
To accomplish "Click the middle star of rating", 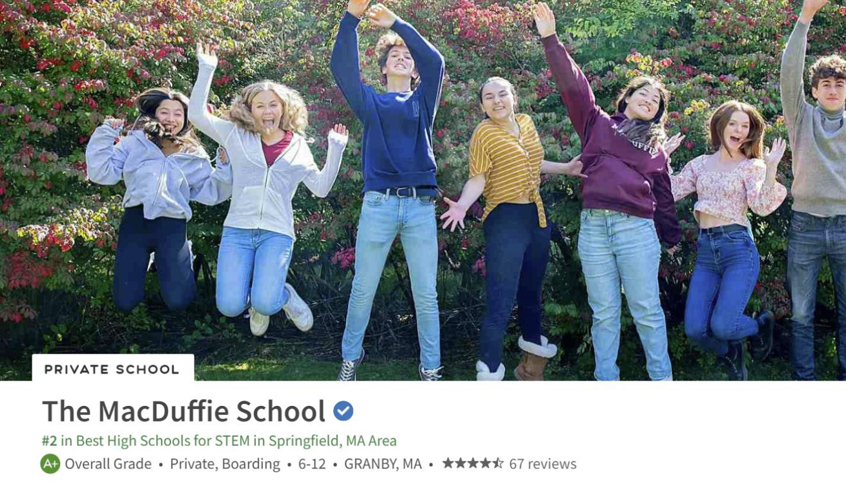I will coord(473,463).
